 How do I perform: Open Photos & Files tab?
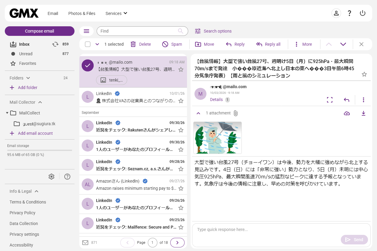tap(82, 13)
